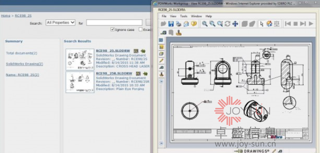Viewport: 320px width, 153px height.
Task: Click the Stop animation square icon
Action: pos(295,24)
